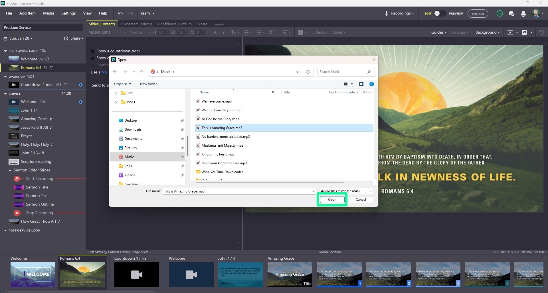548x293 pixels.
Task: Toggle bold formatting in the slide toolbar
Action: click(x=215, y=32)
